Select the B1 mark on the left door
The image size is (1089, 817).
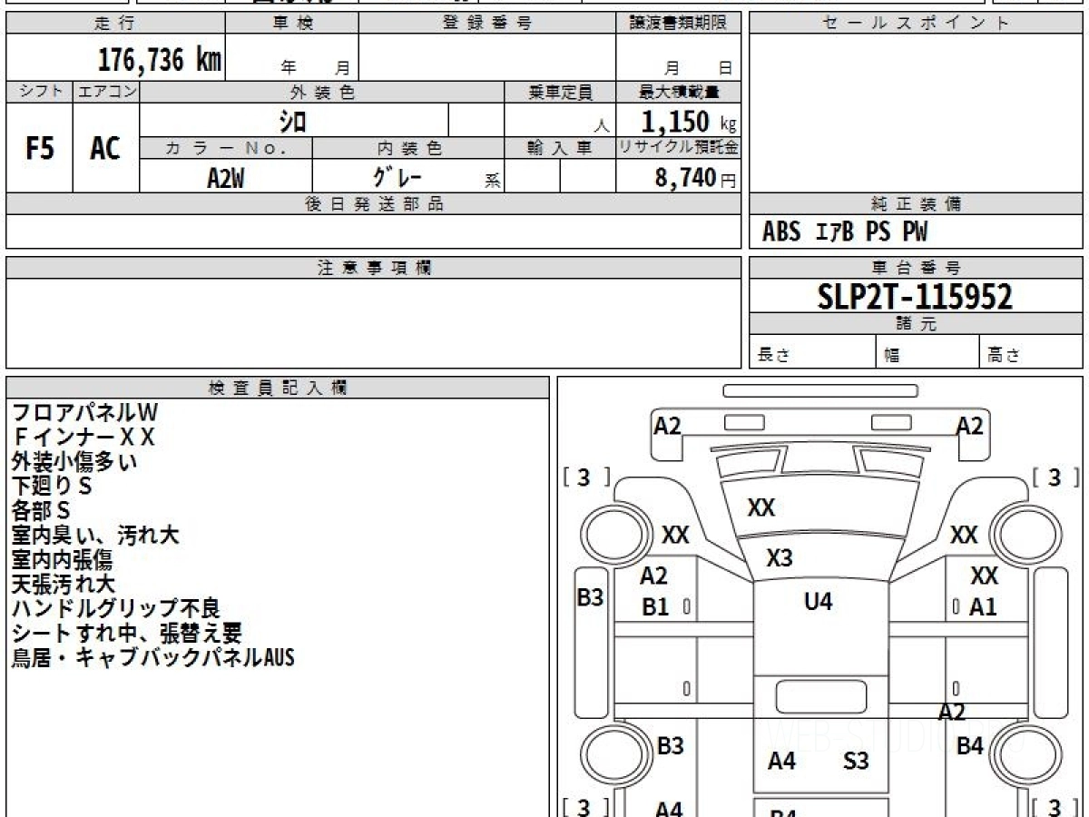(654, 607)
